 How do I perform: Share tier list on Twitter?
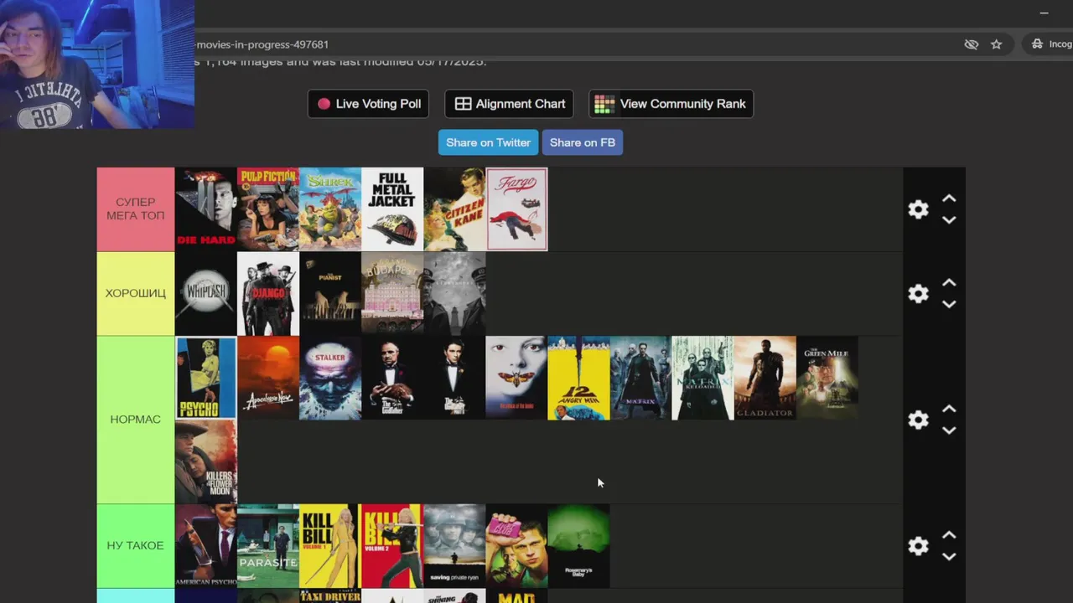pos(488,142)
